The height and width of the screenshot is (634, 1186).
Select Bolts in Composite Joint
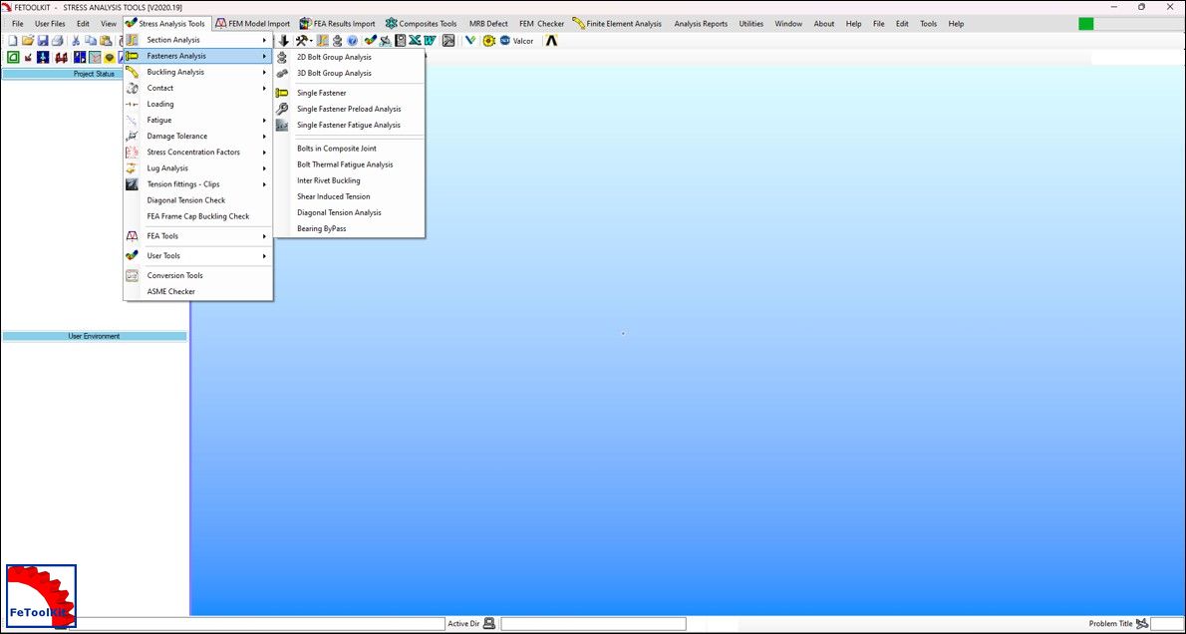(x=350, y=149)
